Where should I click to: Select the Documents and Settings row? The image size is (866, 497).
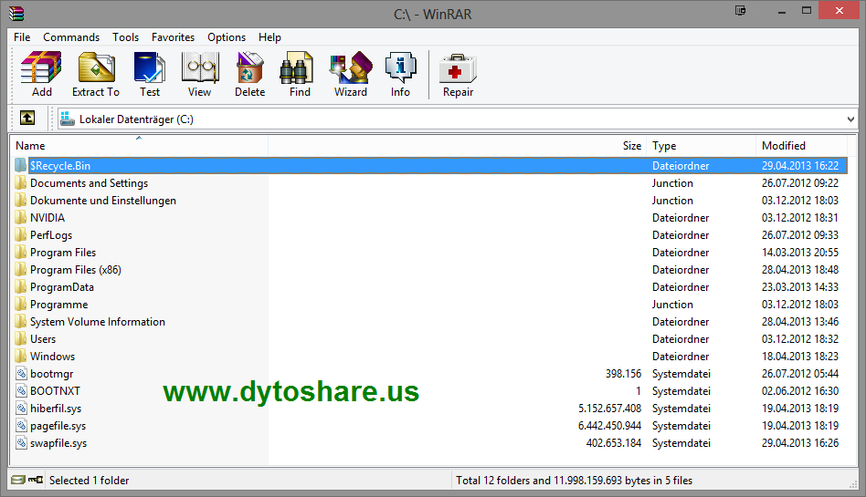point(431,182)
